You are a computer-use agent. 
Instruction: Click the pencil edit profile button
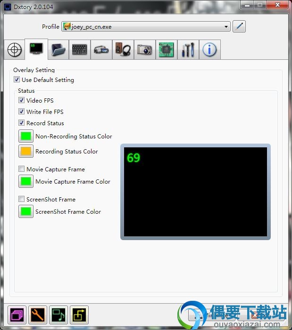[239, 26]
